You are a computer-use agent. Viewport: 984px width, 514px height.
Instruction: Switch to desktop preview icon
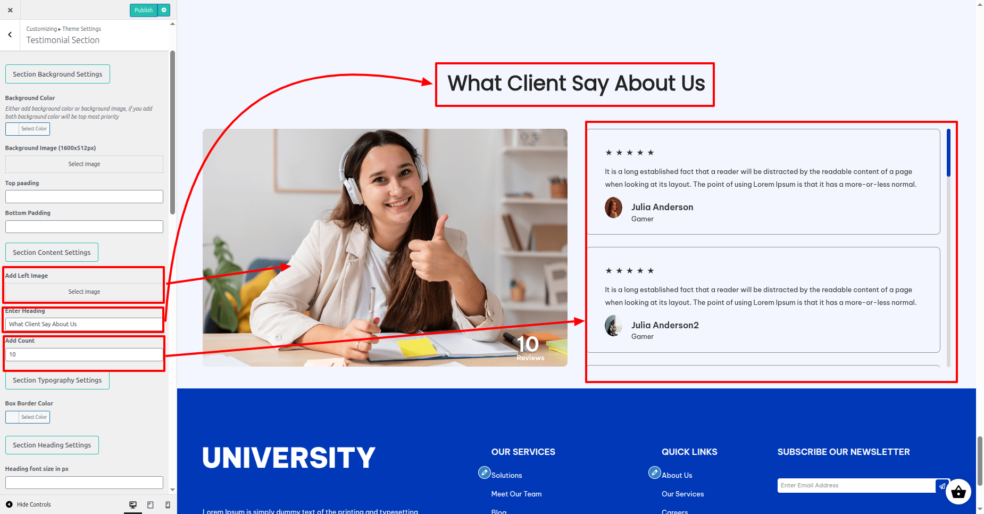[x=133, y=504]
